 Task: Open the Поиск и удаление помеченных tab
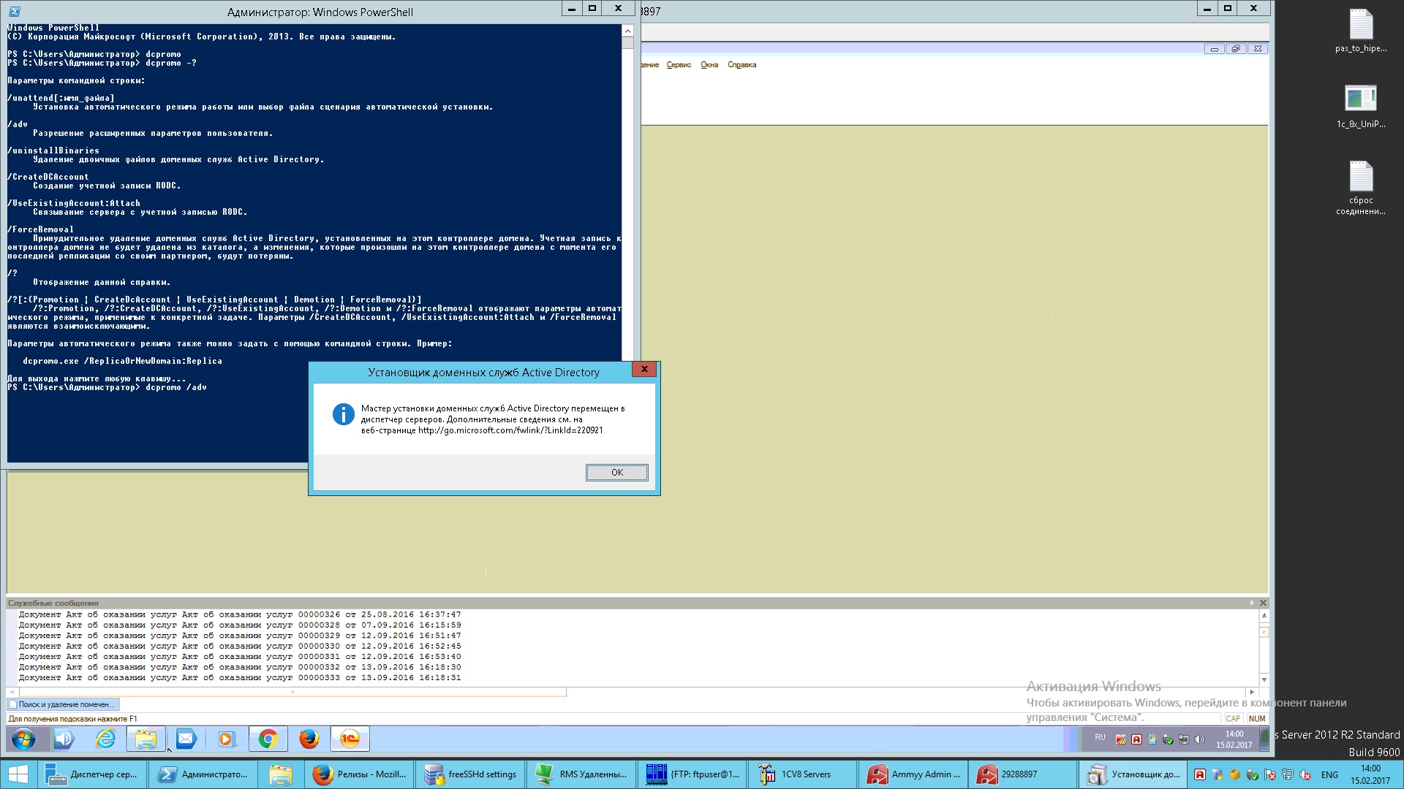click(64, 704)
